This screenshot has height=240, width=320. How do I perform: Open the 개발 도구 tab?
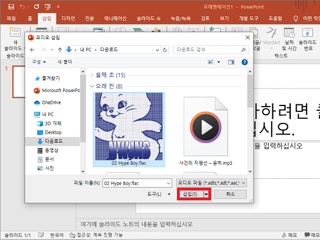tap(248, 19)
